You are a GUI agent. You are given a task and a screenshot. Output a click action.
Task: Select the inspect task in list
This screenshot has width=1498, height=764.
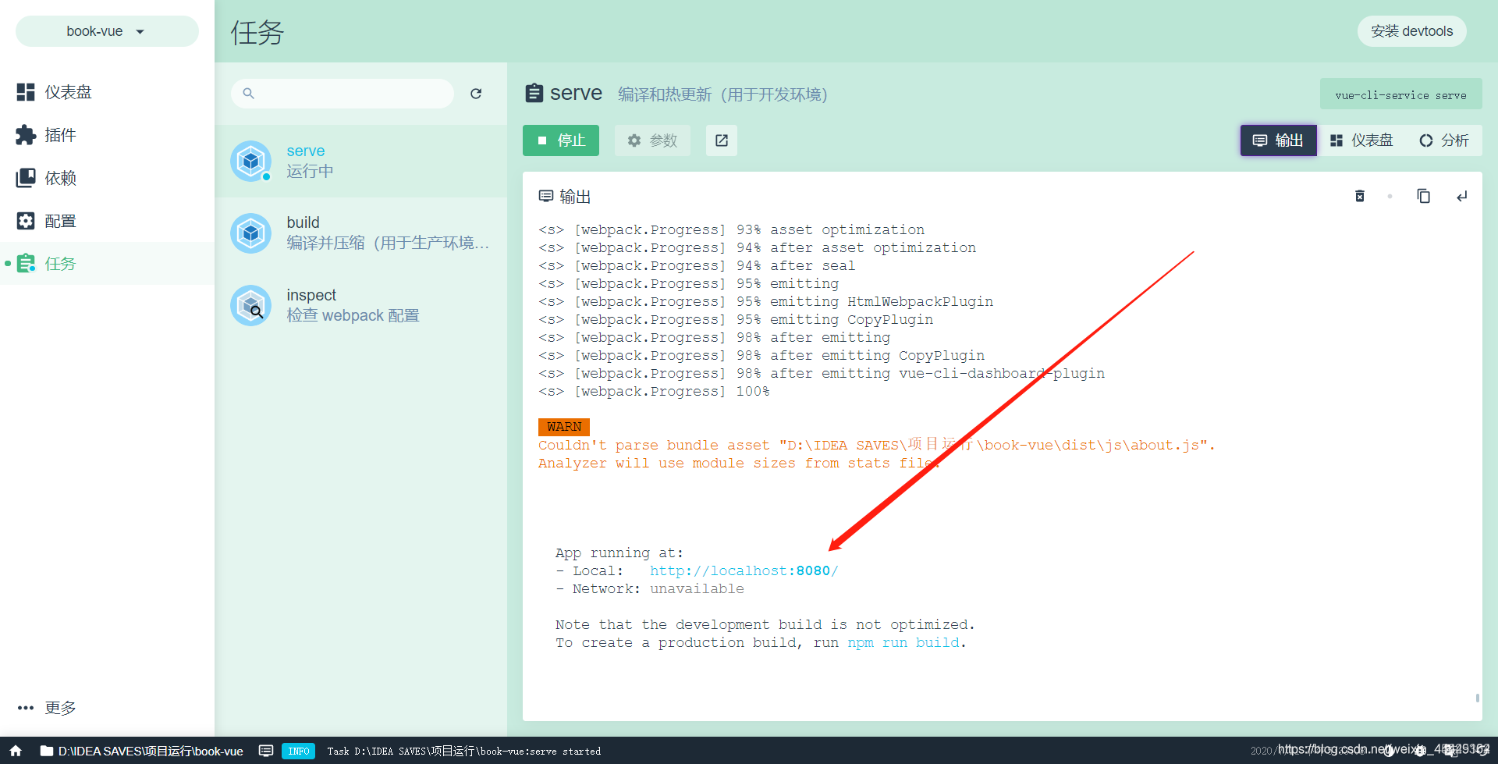pos(360,305)
